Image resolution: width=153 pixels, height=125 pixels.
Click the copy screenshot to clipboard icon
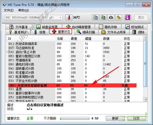click(103, 17)
